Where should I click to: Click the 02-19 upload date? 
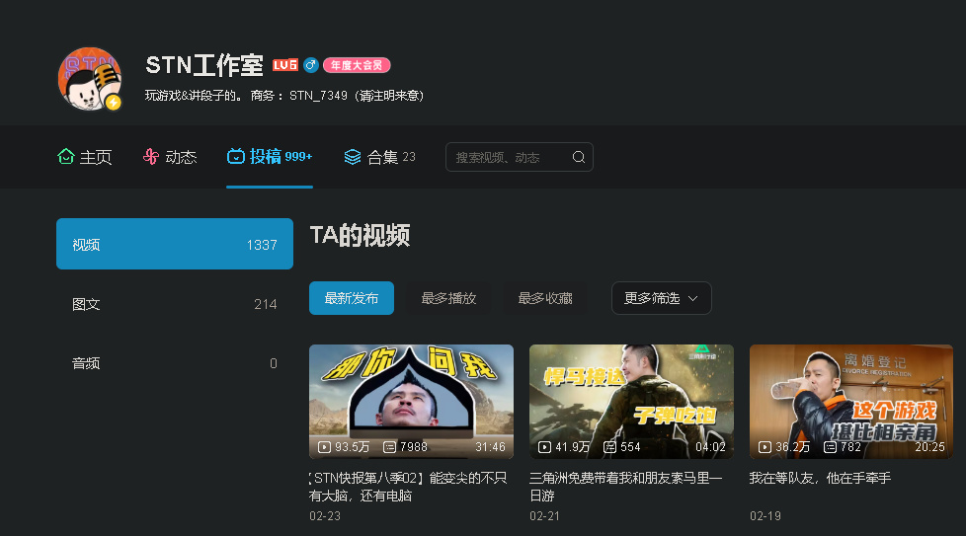point(765,515)
